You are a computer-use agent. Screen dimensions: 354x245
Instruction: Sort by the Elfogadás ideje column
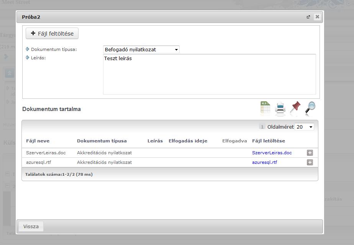click(x=188, y=141)
